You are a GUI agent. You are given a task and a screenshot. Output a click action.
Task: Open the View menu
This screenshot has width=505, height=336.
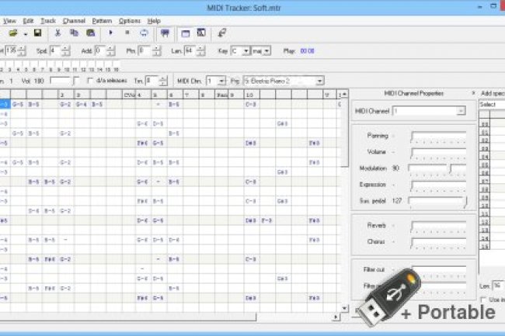coord(9,21)
